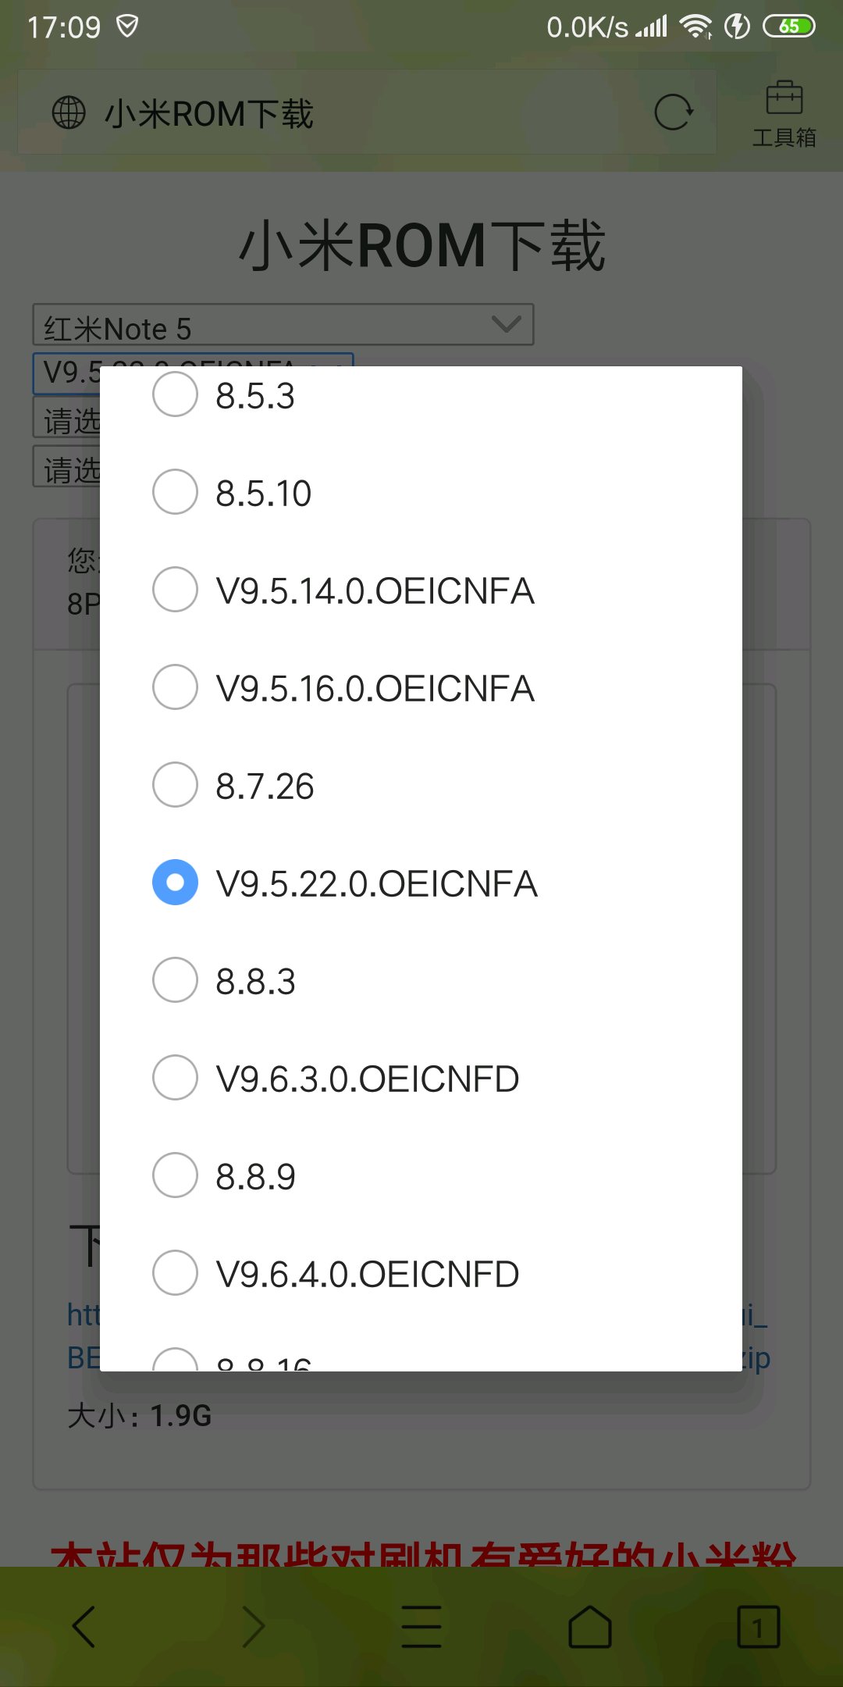
Task: Select the 8.8.9 version option
Action: pyautogui.click(x=421, y=1175)
